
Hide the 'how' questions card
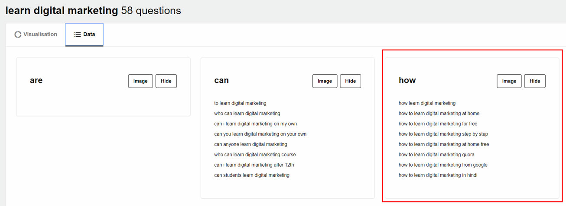(x=535, y=81)
